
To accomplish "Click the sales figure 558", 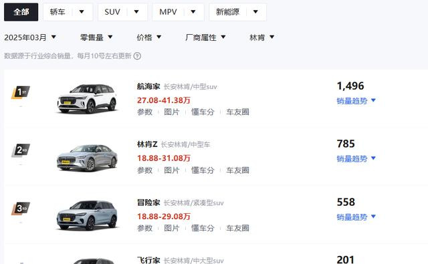I will (x=346, y=202).
